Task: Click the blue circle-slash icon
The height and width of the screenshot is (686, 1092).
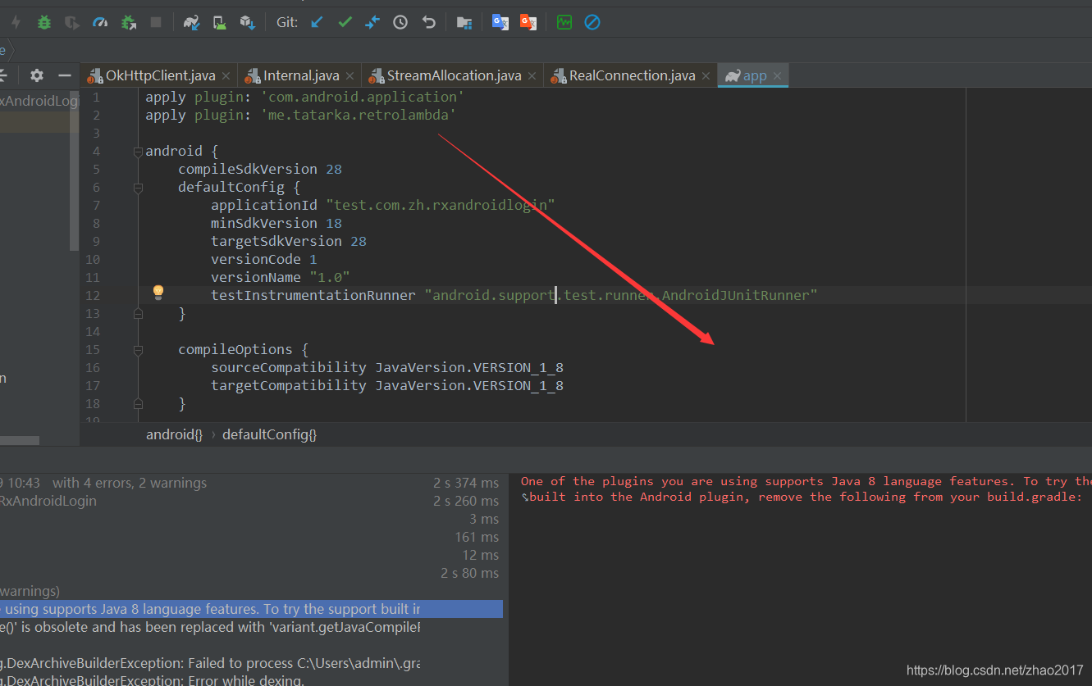Action: pos(592,23)
